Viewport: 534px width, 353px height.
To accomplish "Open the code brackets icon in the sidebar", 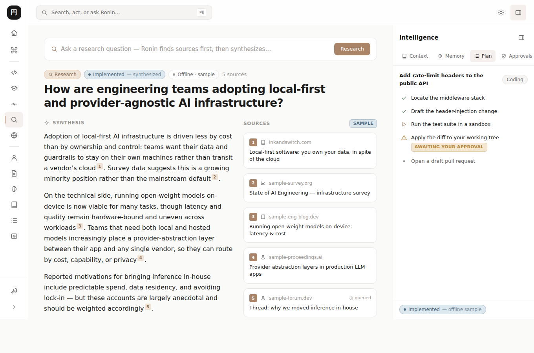I will (14, 73).
